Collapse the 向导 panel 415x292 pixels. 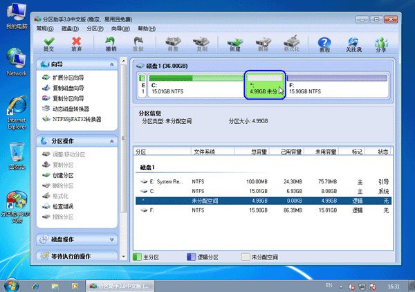pos(113,64)
